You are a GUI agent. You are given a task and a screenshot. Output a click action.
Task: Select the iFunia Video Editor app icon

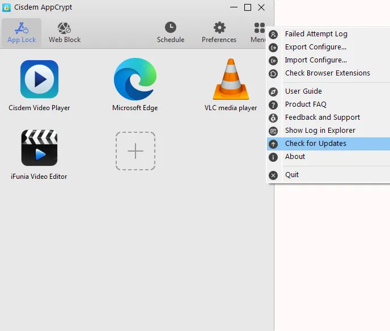pyautogui.click(x=39, y=148)
